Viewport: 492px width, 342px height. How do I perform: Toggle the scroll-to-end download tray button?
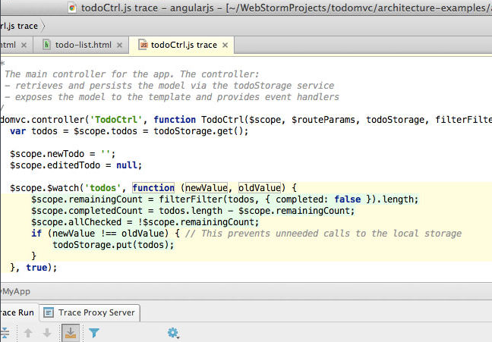[x=71, y=332]
